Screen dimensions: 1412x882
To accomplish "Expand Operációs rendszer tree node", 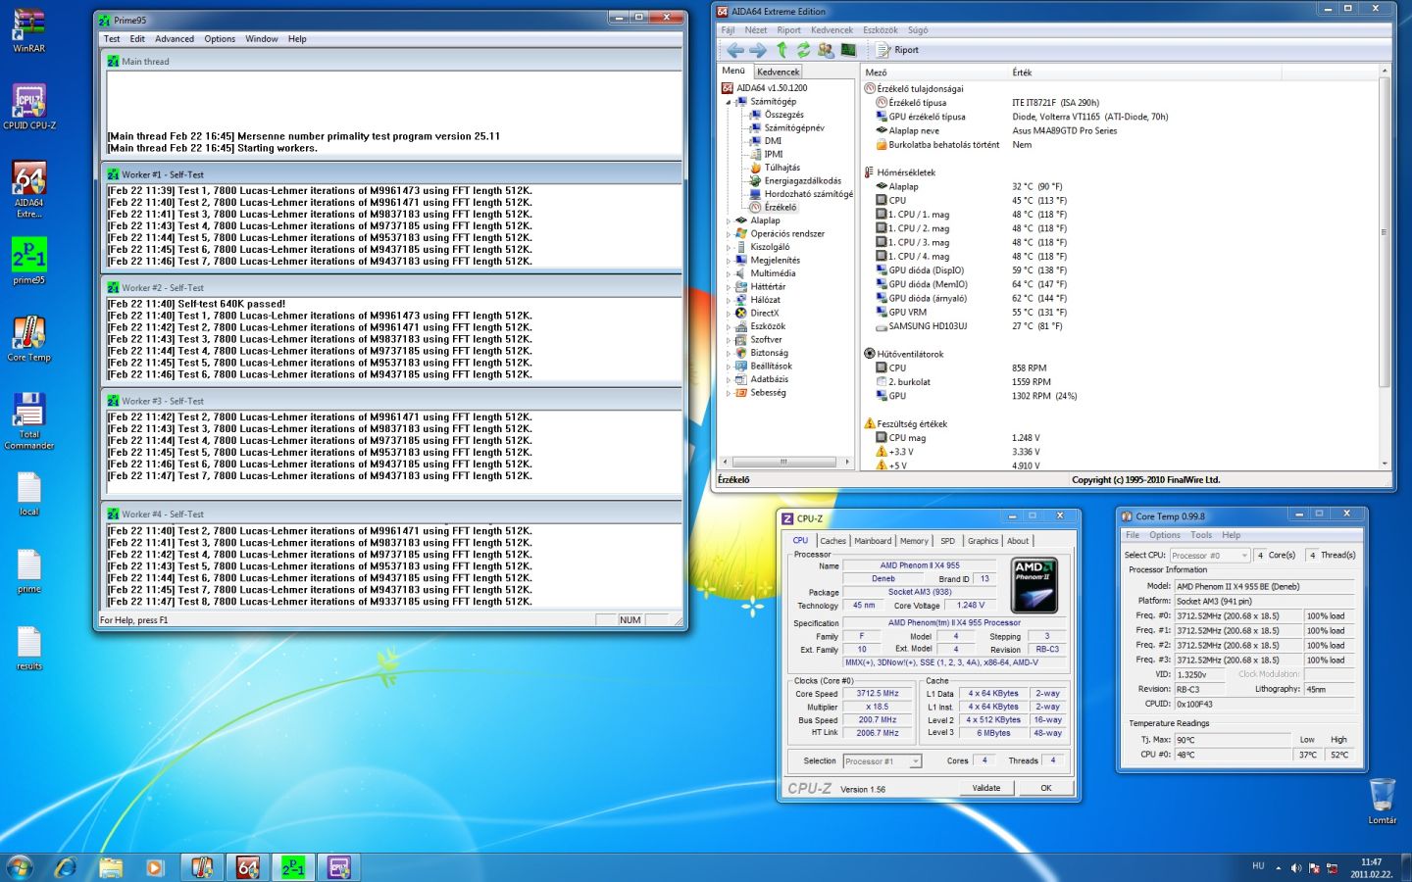I will pyautogui.click(x=729, y=234).
